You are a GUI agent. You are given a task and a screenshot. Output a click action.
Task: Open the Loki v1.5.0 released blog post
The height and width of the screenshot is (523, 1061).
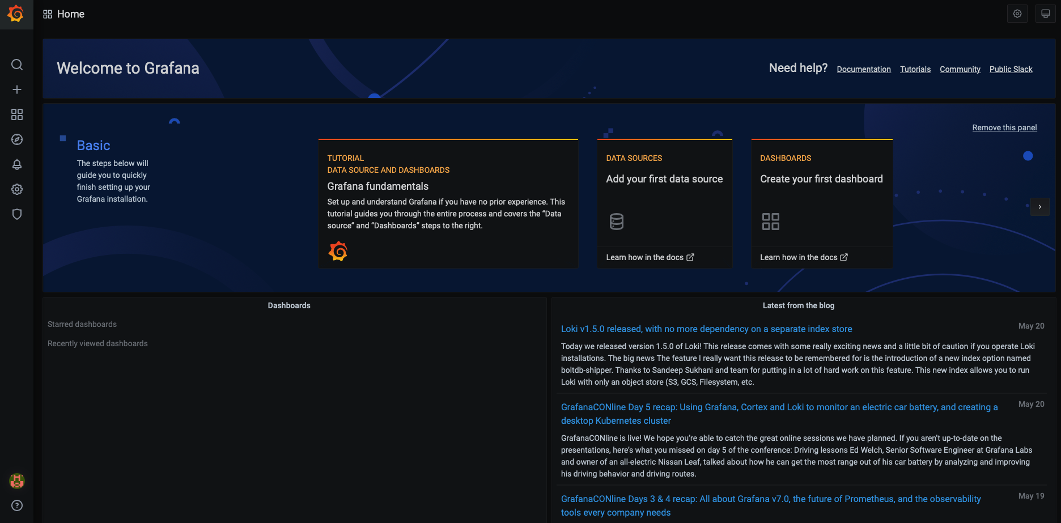(x=706, y=329)
